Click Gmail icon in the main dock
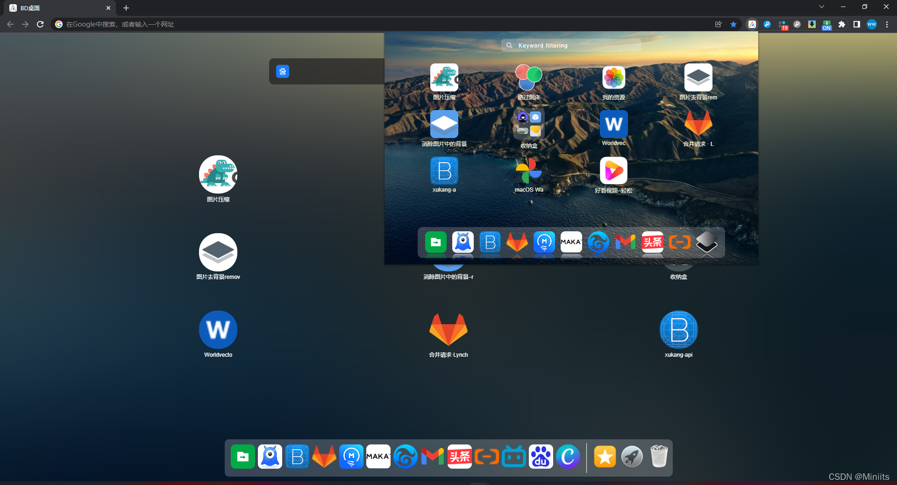The height and width of the screenshot is (485, 897). pyautogui.click(x=433, y=457)
